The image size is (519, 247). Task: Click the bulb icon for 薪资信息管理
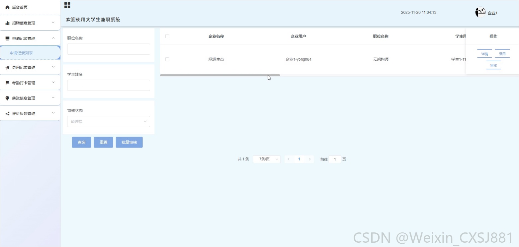7,98
